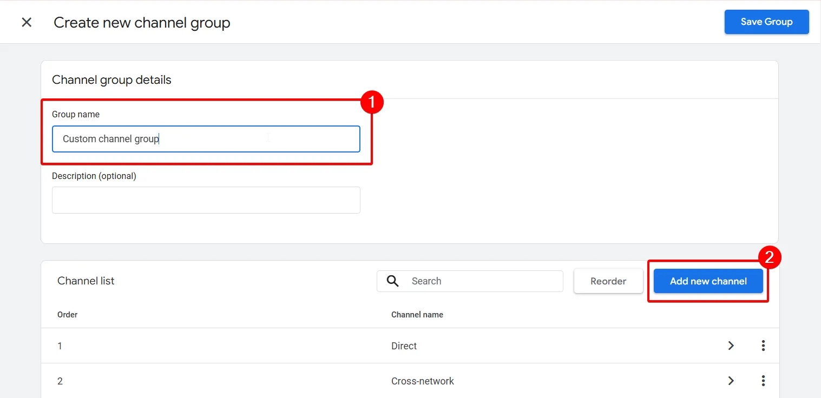
Task: Click the channel list Search field
Action: 470,281
